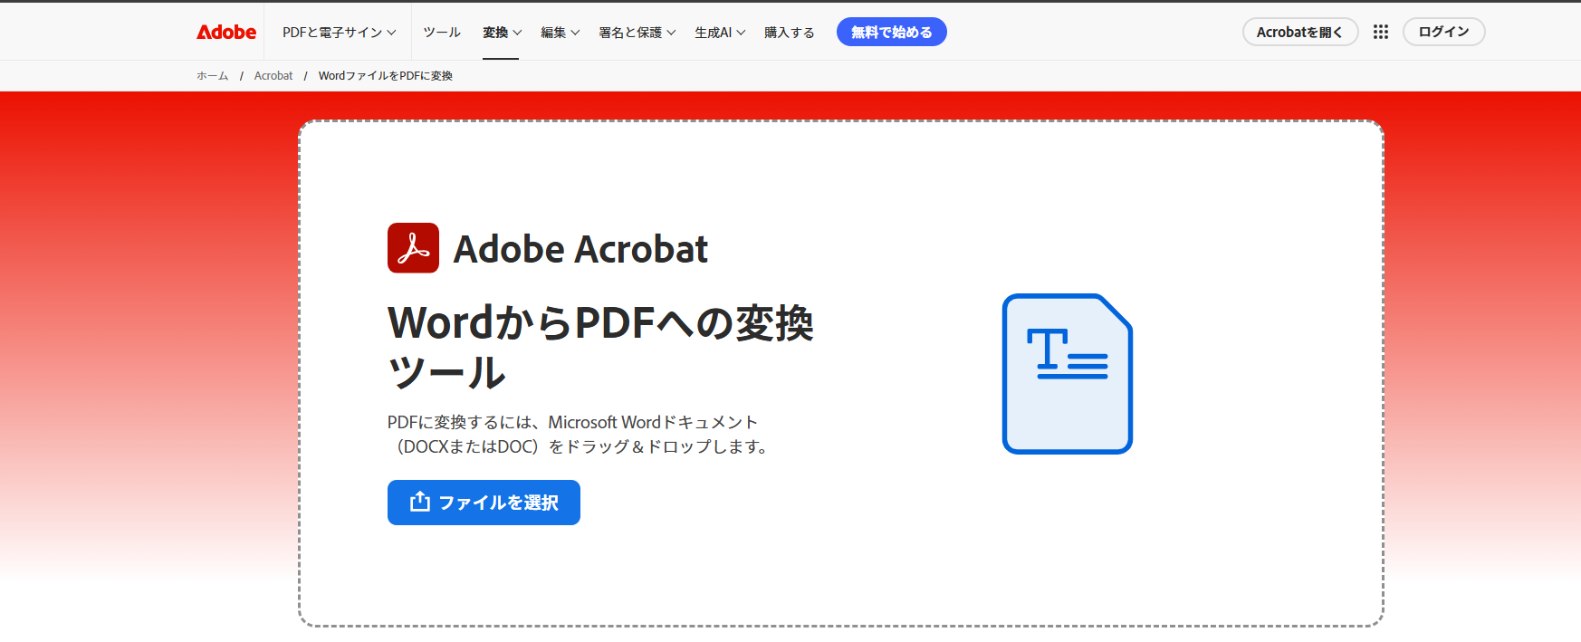This screenshot has width=1581, height=642.
Task: Click WordファイルをPDFに変換 breadcrumb text
Action: (386, 76)
